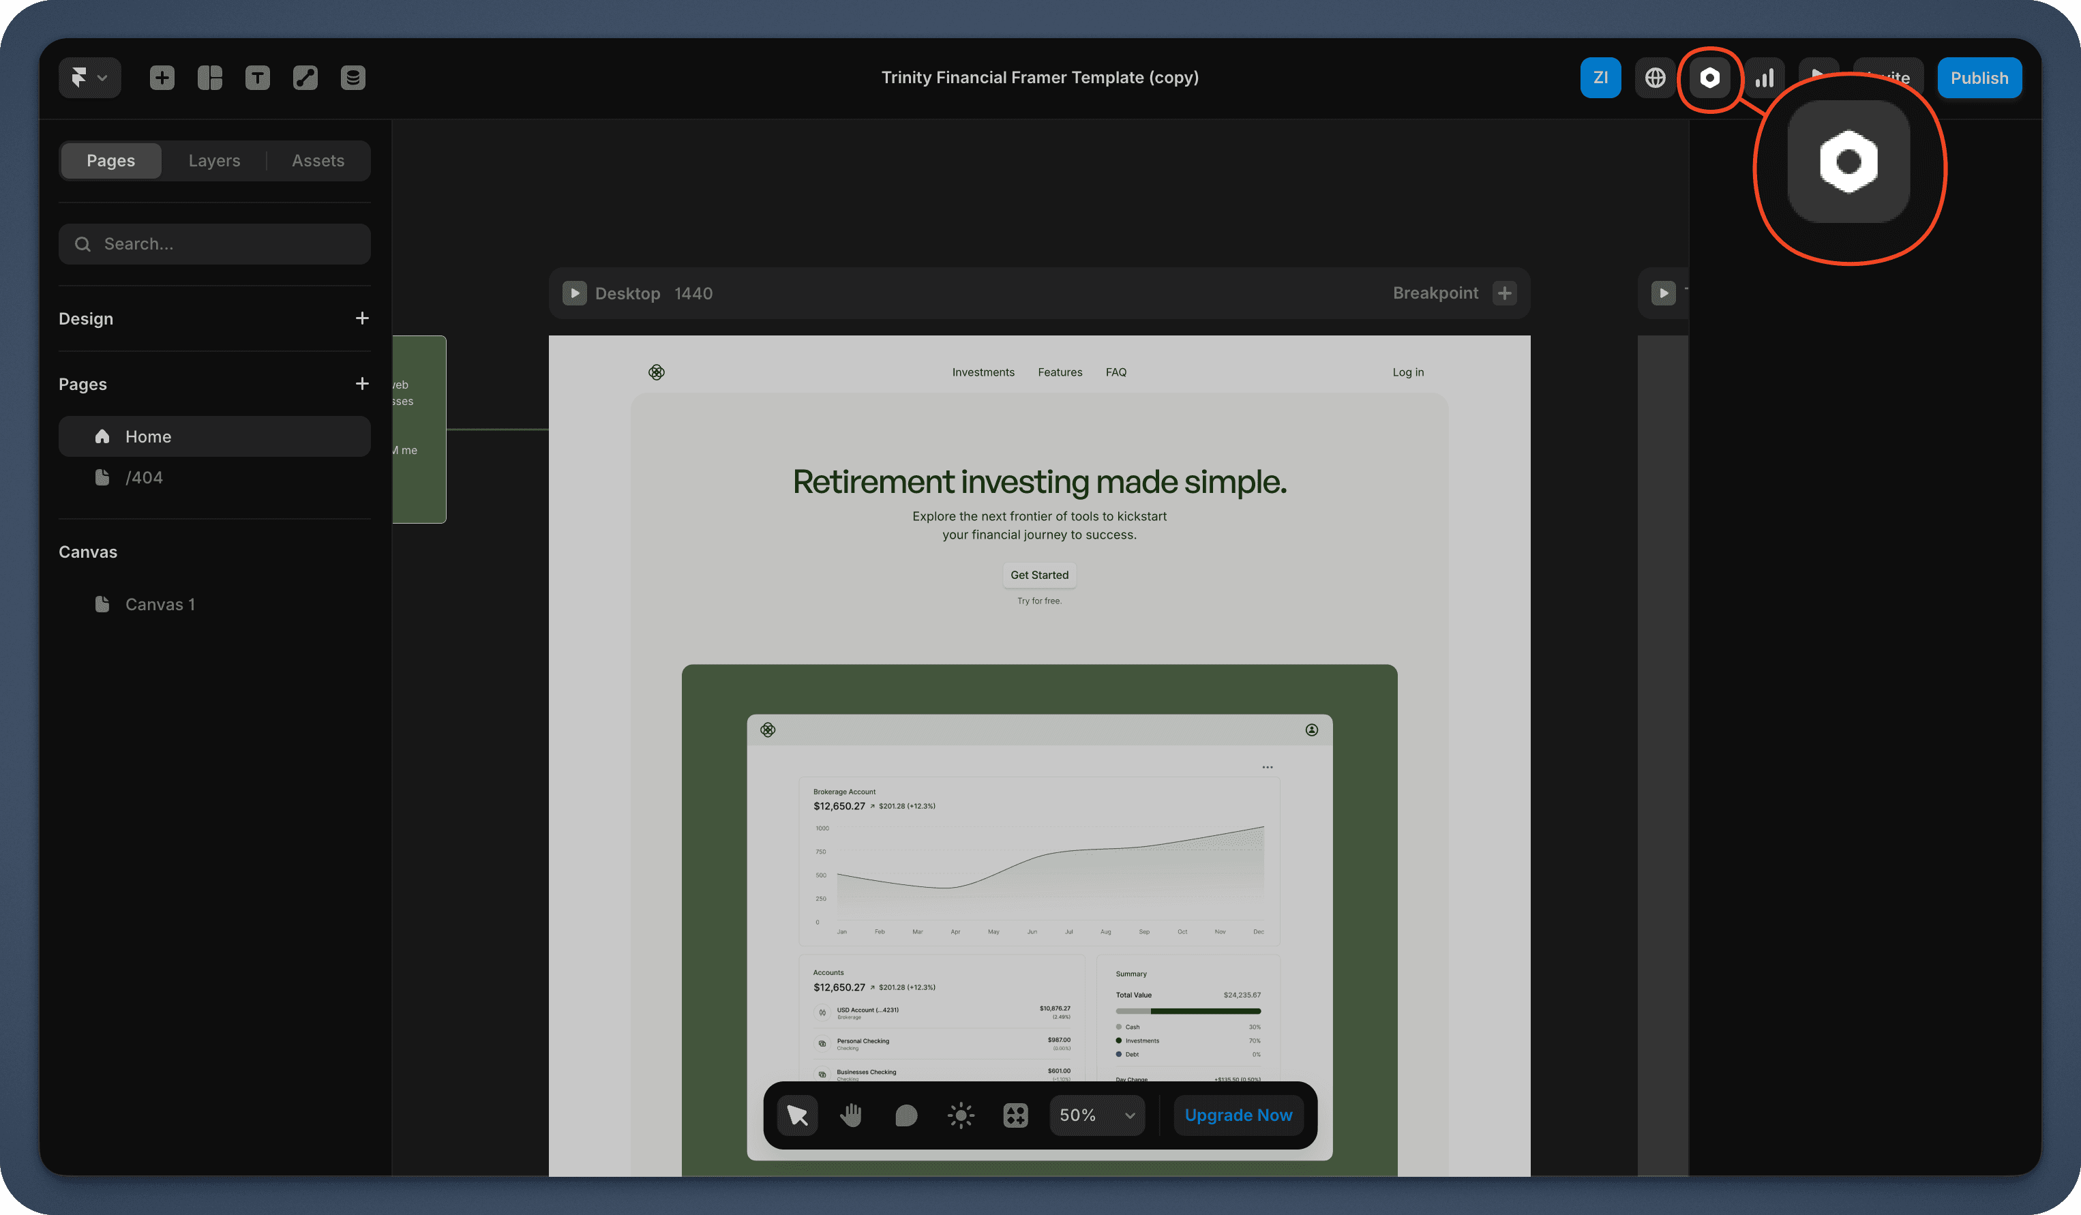This screenshot has width=2081, height=1215.
Task: Open the 50% zoom level dropdown
Action: pos(1096,1115)
